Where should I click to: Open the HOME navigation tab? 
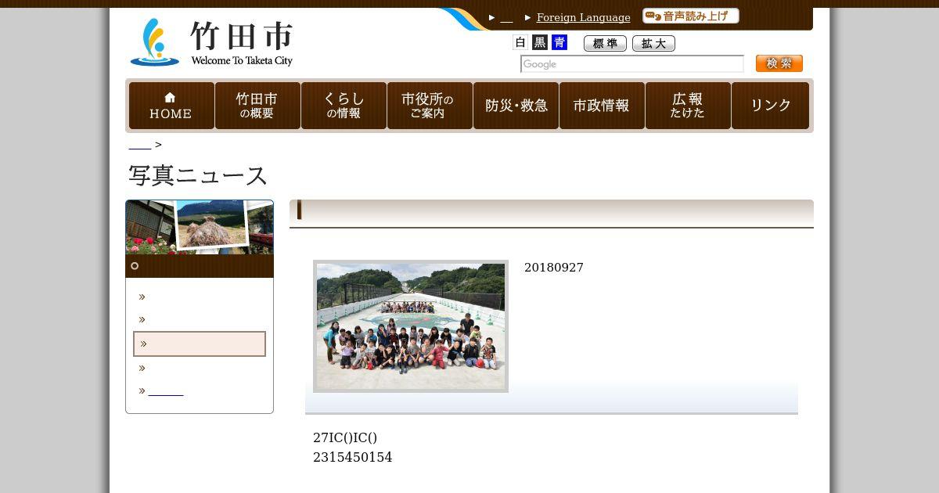pos(171,106)
